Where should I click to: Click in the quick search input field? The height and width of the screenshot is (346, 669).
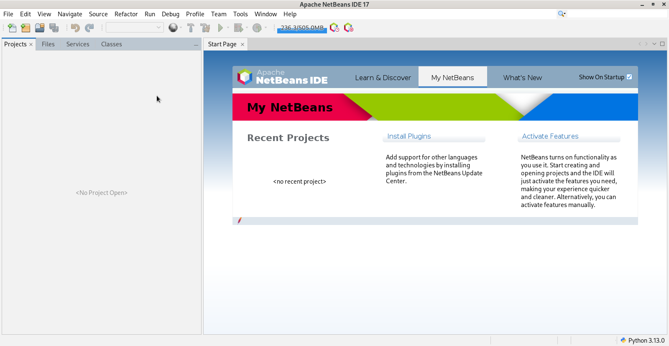pyautogui.click(x=617, y=14)
